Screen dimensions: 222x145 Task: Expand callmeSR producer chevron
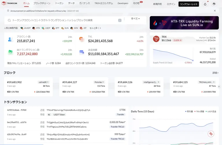[48, 82]
